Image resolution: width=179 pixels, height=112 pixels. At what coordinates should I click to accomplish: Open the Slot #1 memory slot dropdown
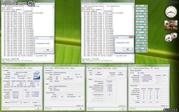click(x=135, y=73)
